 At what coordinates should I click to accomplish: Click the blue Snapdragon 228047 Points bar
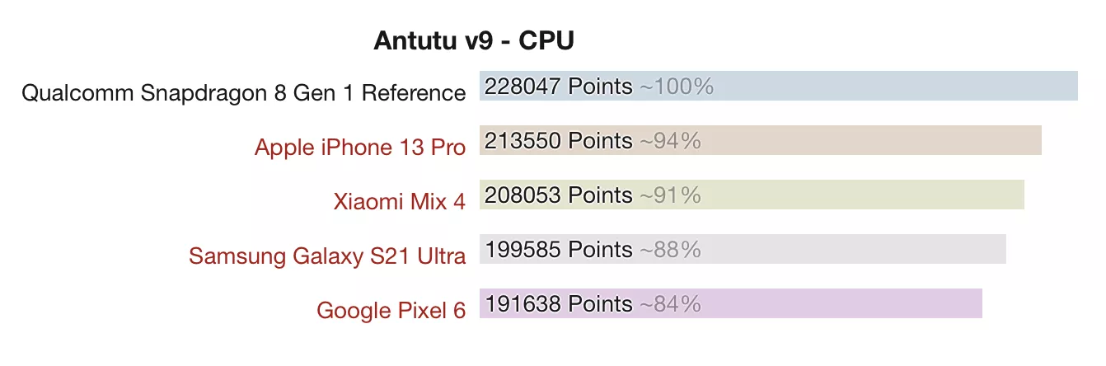pyautogui.click(x=779, y=86)
